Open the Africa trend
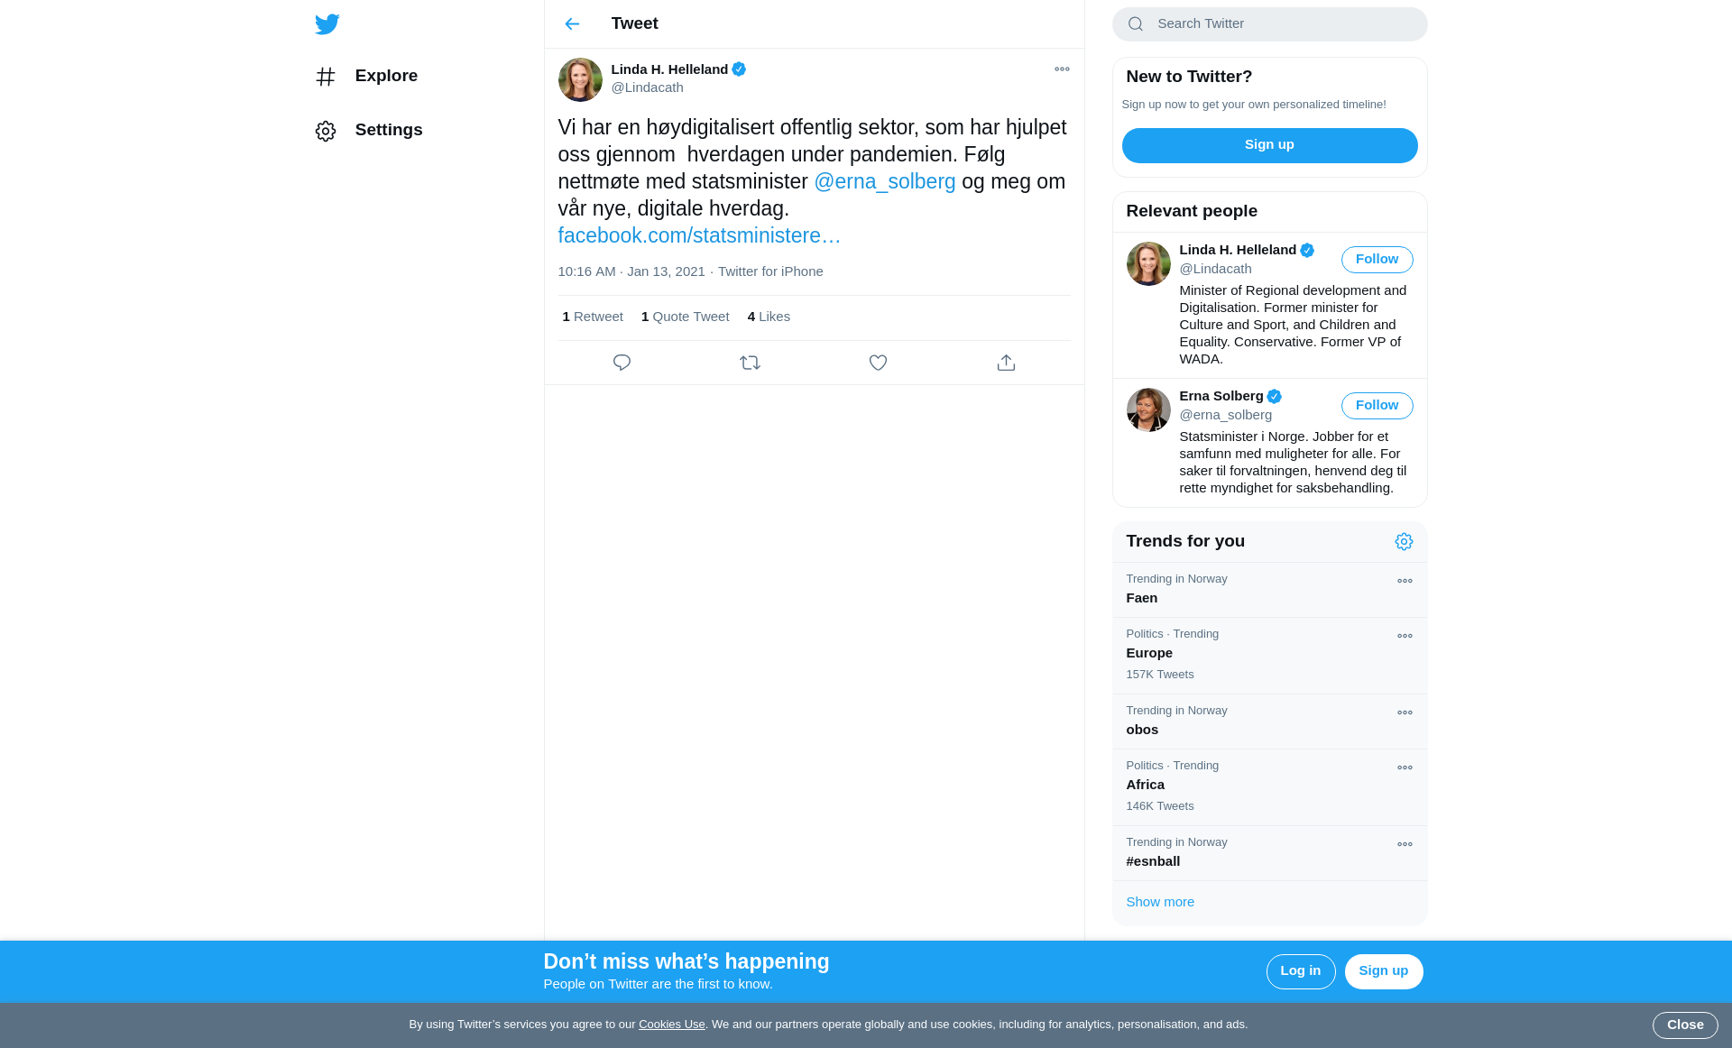This screenshot has height=1048, width=1732. (x=1269, y=787)
